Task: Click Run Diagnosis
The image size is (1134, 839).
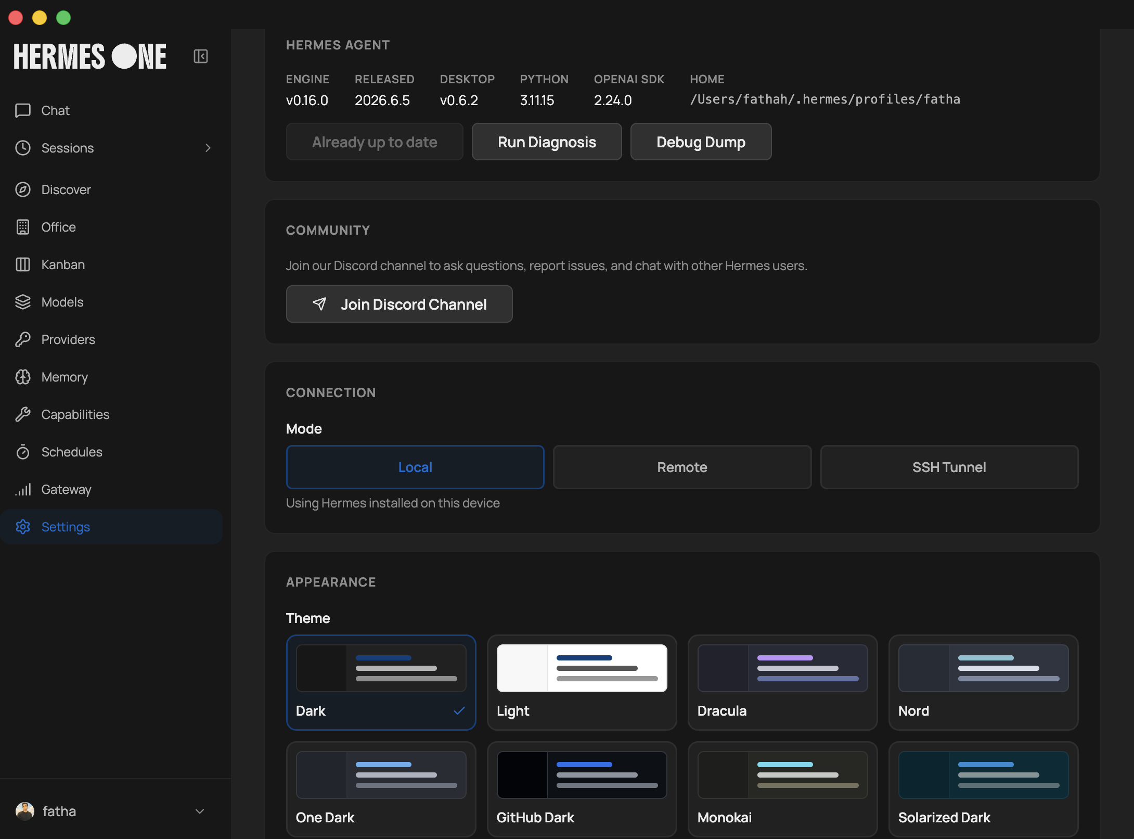Action: (x=547, y=142)
